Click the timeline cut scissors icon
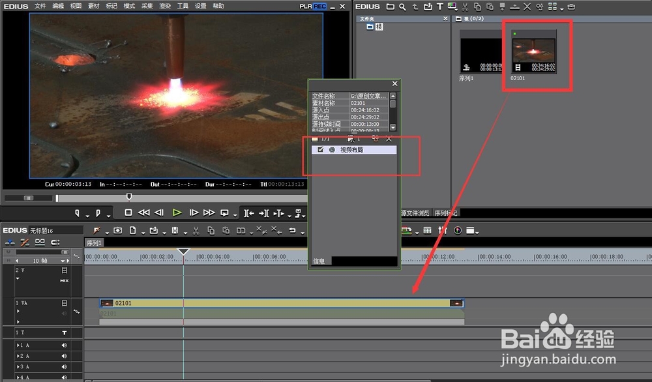The image size is (652, 382). point(196,230)
